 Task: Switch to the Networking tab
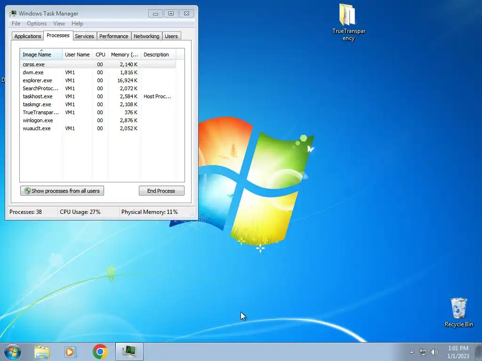click(x=147, y=36)
